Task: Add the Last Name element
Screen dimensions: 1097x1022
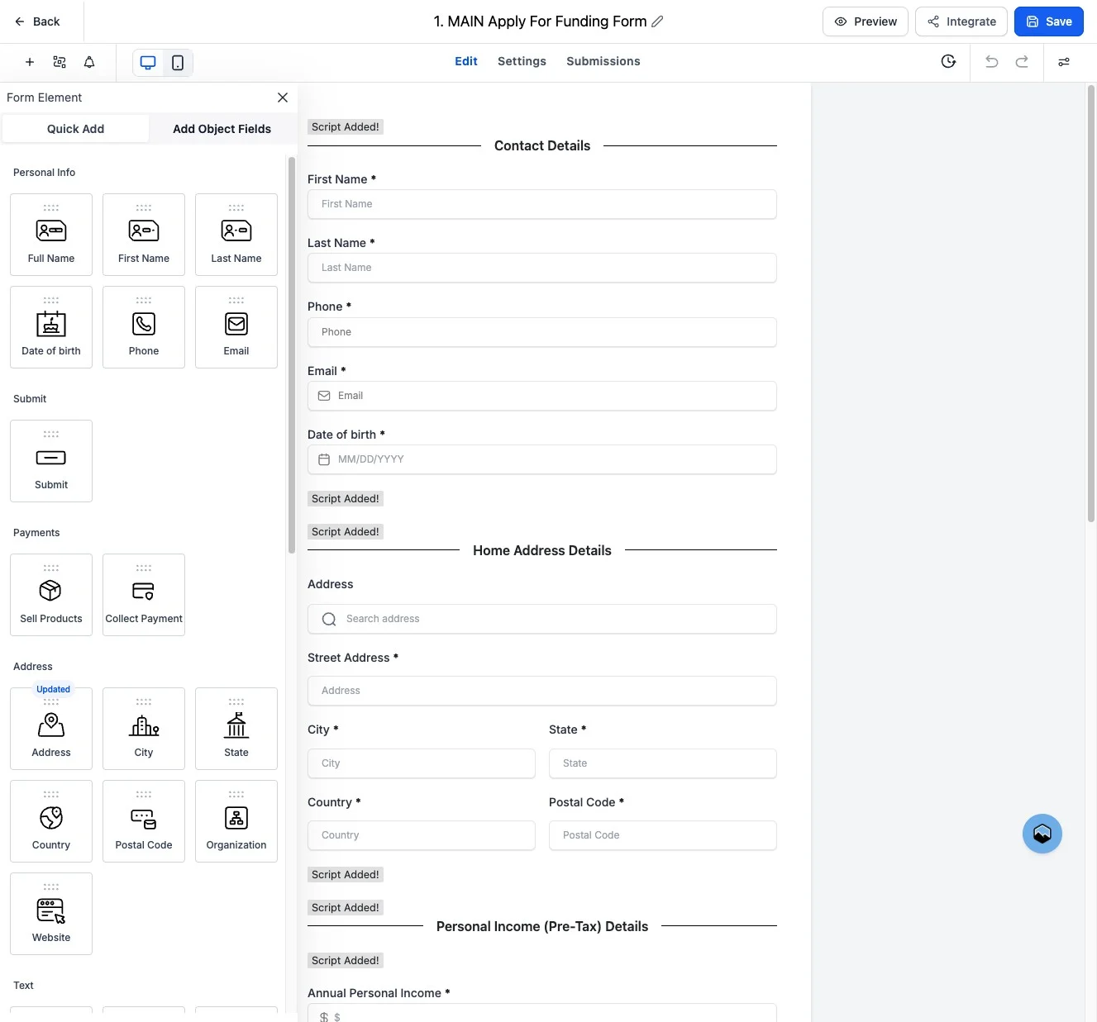Action: [x=236, y=235]
